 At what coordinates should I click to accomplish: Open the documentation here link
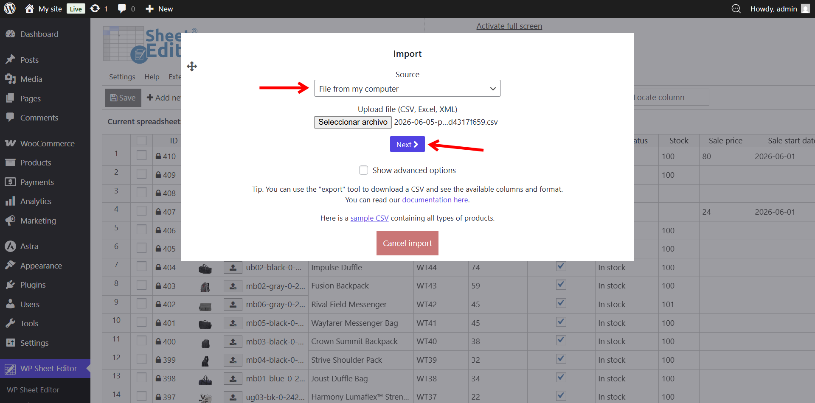pyautogui.click(x=435, y=200)
